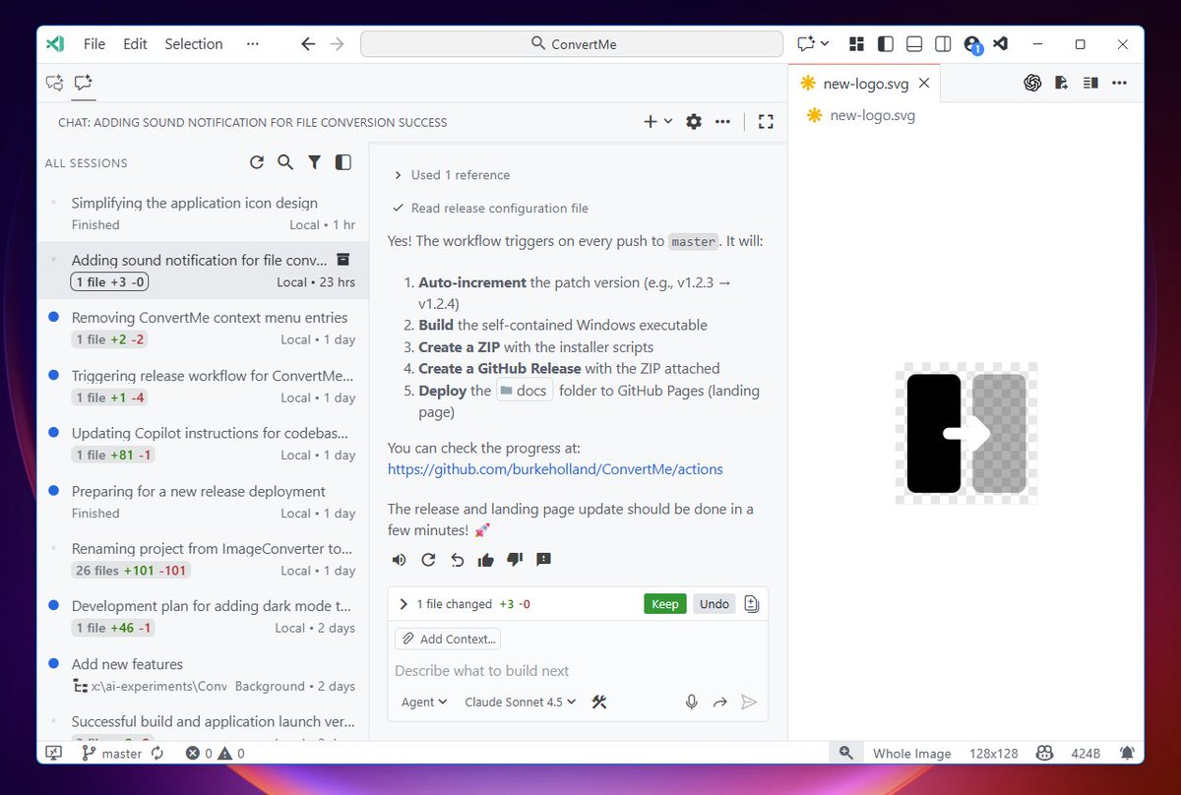Screen dimensions: 1181x795
Task: Open chat session settings via gear icon
Action: pos(694,121)
